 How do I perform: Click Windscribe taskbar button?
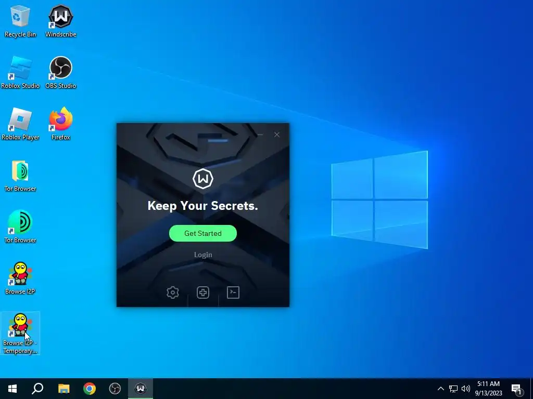pos(141,389)
